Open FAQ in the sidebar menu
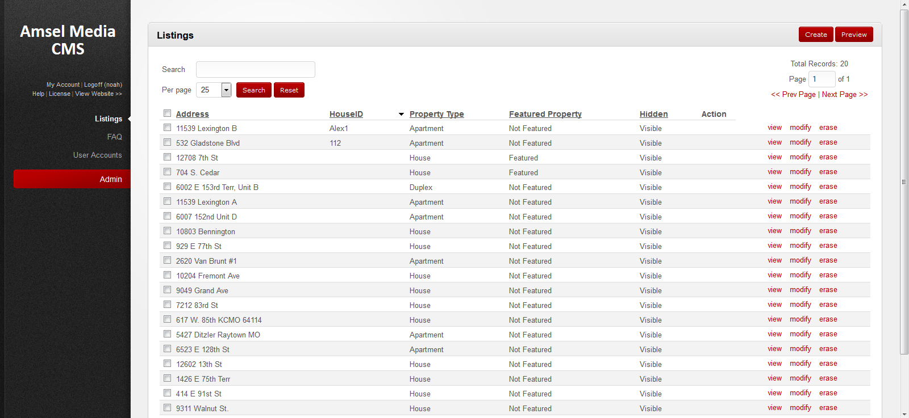909x418 pixels. click(114, 137)
